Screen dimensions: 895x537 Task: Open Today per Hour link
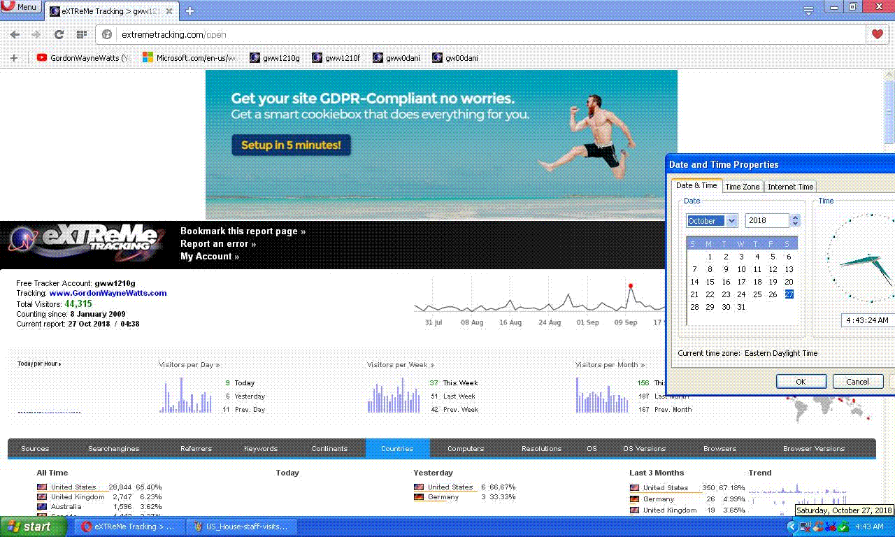39,364
